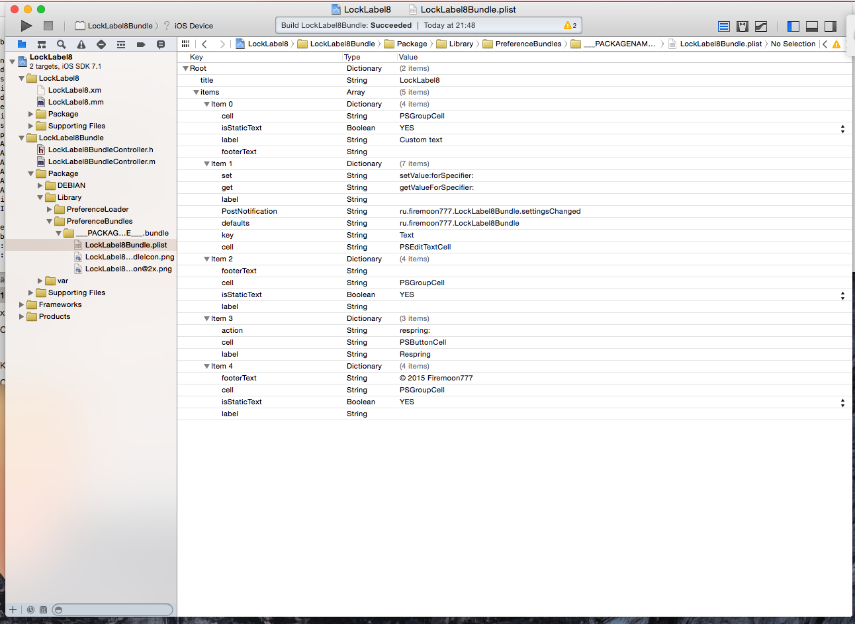Show only source-controlled files filter
The image size is (855, 624).
(44, 609)
